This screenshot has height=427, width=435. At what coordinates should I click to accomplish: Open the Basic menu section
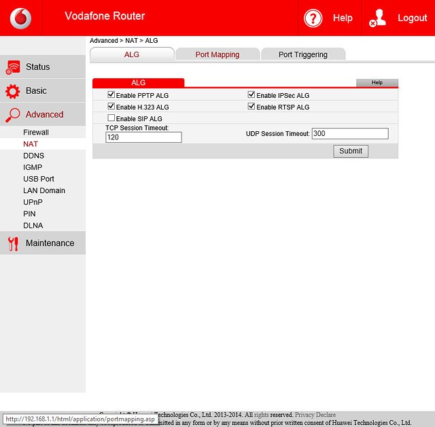pyautogui.click(x=43, y=90)
